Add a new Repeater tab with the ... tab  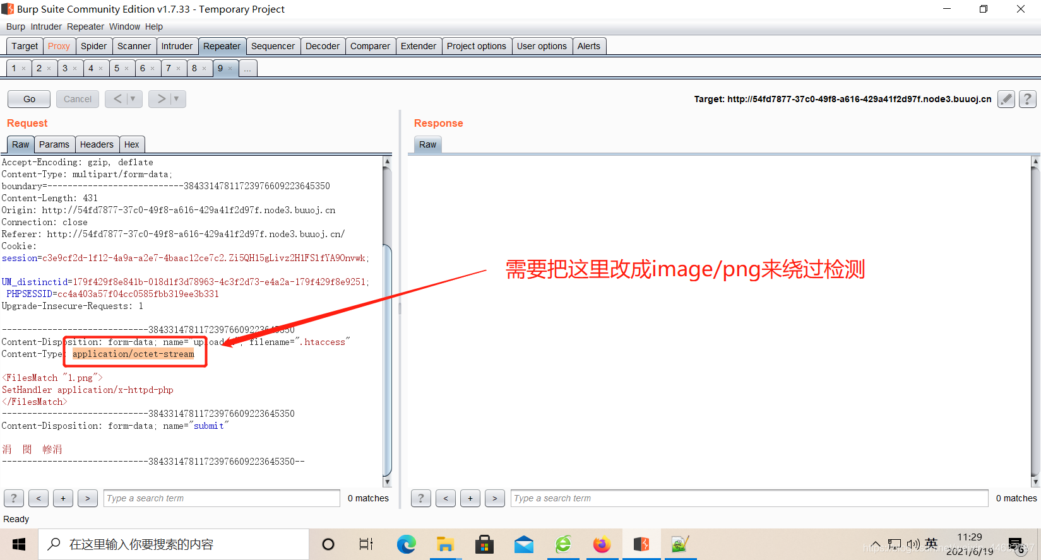247,68
